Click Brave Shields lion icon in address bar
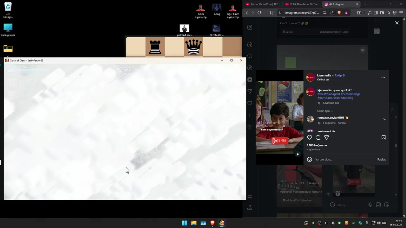Image resolution: width=406 pixels, height=228 pixels. [339, 13]
